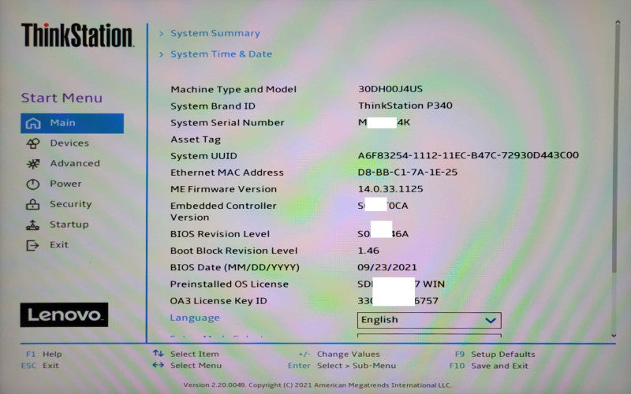
Task: Click the D8-BB-C1-7A-1E-25 MAC address
Action: [408, 172]
